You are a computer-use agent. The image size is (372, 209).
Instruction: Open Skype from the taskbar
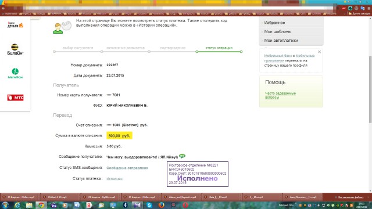[149, 205]
